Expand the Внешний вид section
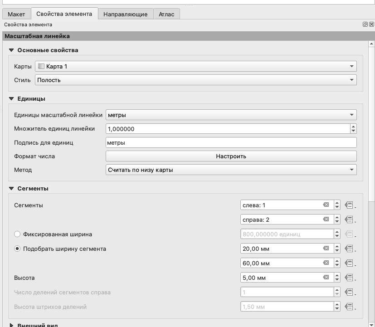The height and width of the screenshot is (327, 375). pos(12,325)
